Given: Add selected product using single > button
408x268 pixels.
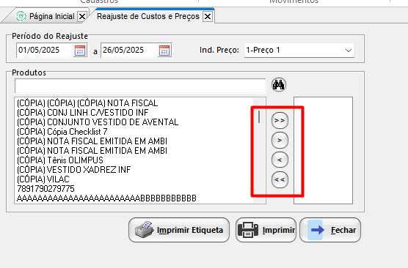Looking at the screenshot, I should point(280,141).
